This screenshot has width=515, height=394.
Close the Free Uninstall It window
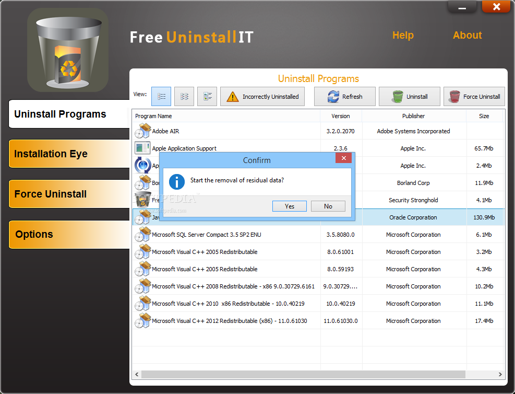pyautogui.click(x=496, y=7)
